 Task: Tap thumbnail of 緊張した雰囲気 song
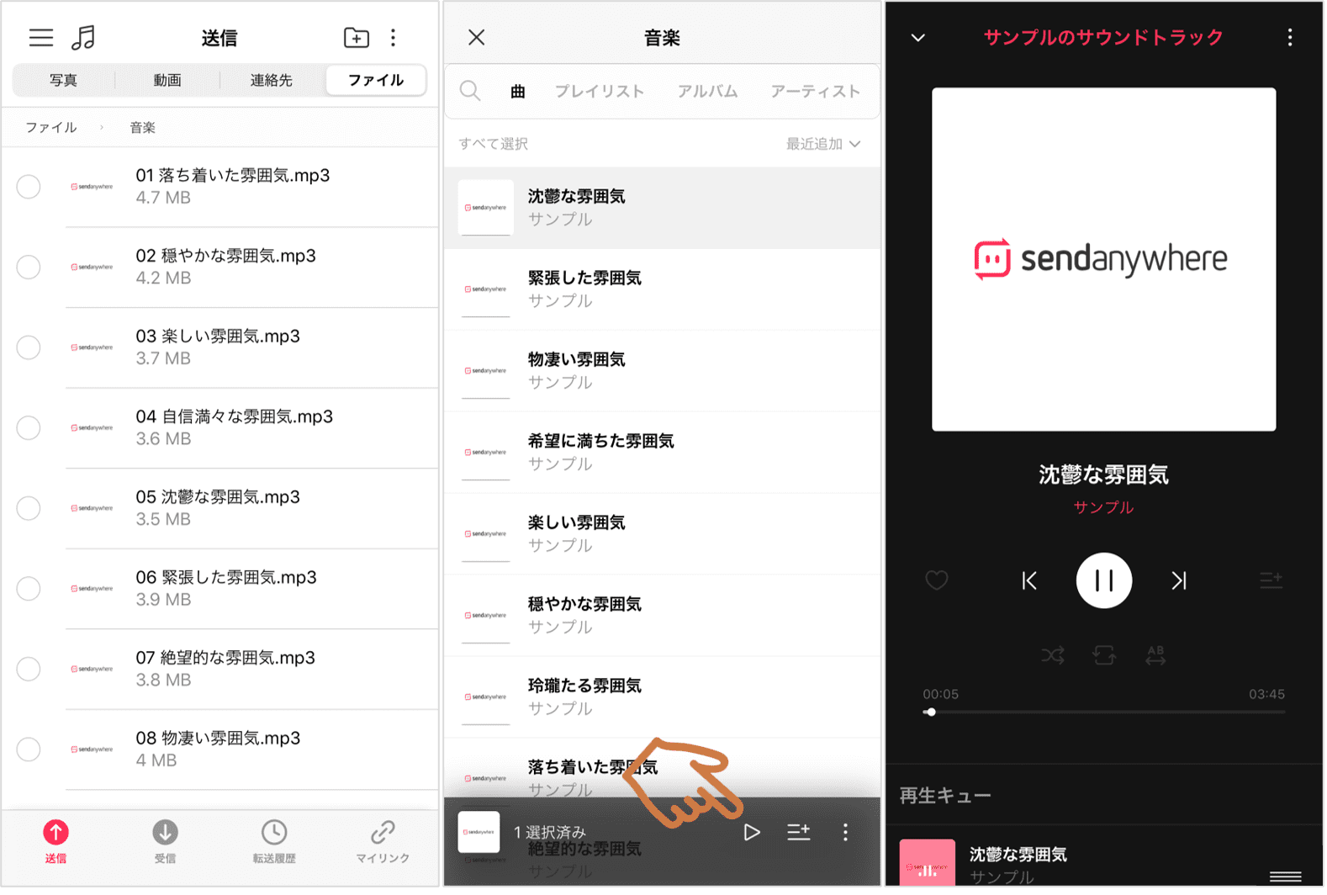486,290
